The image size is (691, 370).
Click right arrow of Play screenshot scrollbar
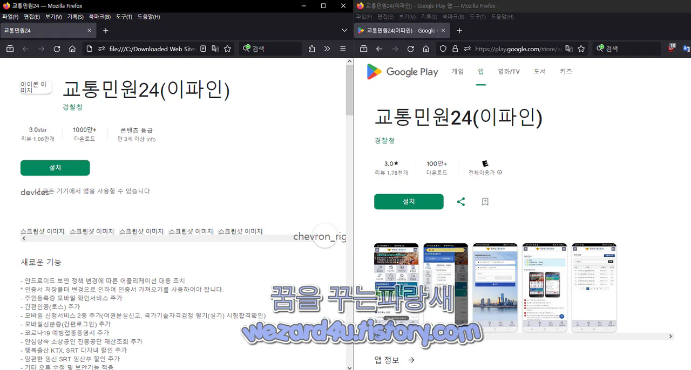click(x=671, y=336)
